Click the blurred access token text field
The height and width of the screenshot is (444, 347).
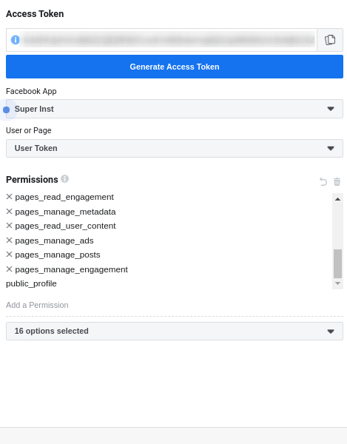(x=169, y=40)
